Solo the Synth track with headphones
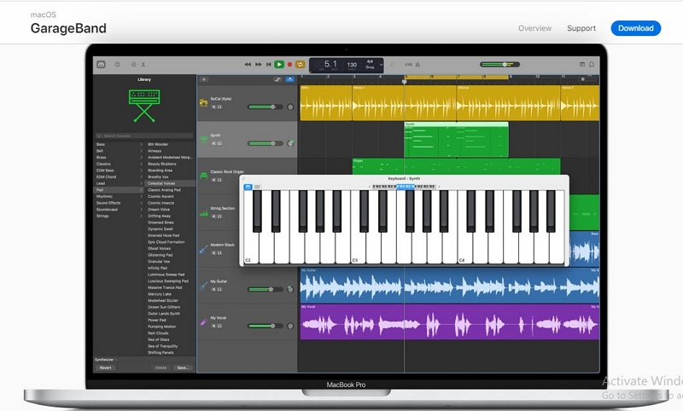 pyautogui.click(x=219, y=143)
